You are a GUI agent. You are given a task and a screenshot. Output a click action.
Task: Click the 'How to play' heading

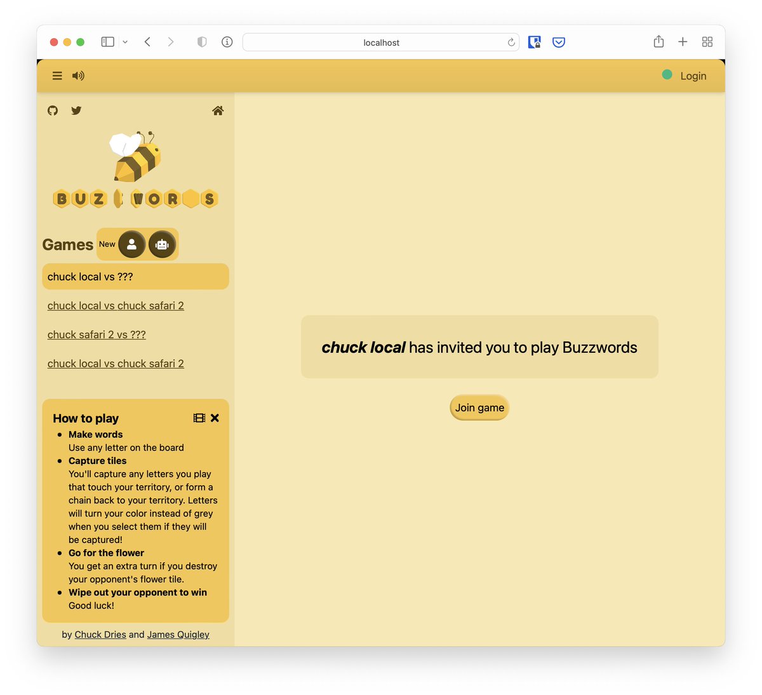click(x=86, y=418)
